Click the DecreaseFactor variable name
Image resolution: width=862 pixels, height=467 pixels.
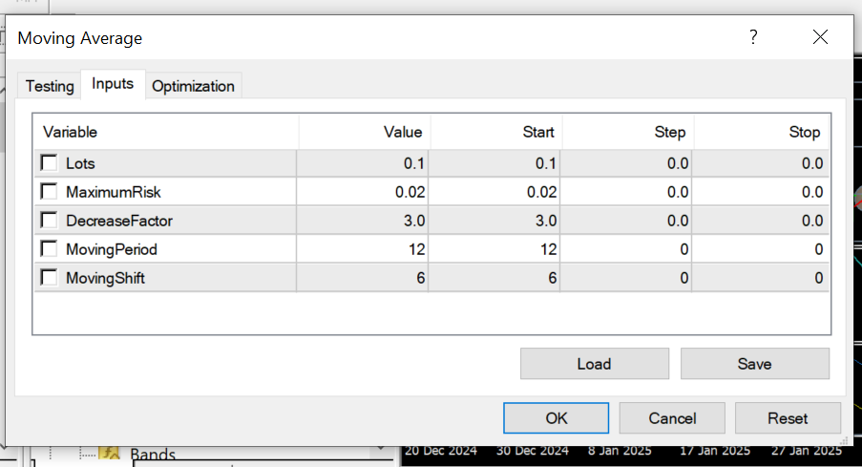tap(119, 221)
